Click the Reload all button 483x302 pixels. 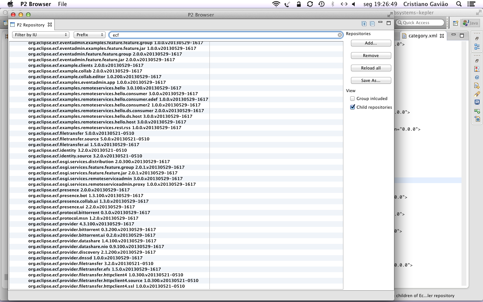point(371,68)
